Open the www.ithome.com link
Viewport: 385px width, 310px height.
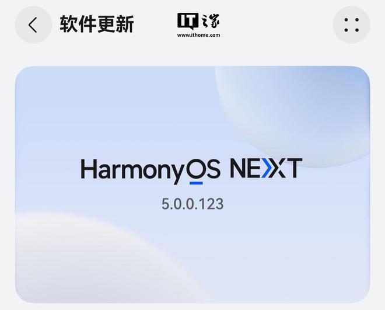pyautogui.click(x=199, y=35)
